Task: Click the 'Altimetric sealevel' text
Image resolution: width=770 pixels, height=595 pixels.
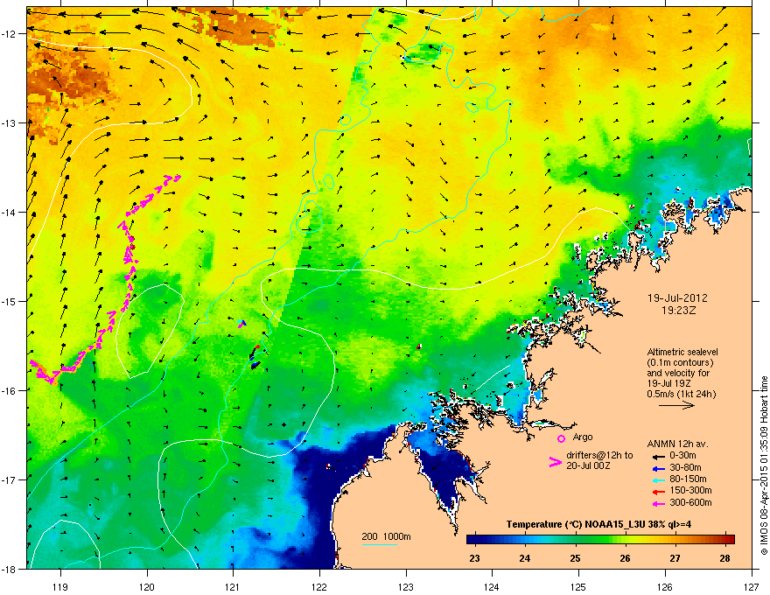Action: pos(682,352)
